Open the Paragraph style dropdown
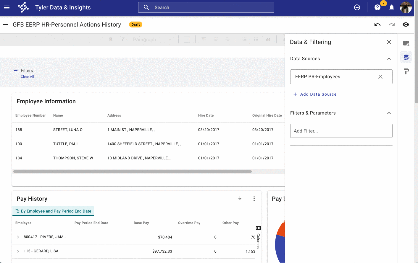This screenshot has width=418, height=263. click(x=152, y=40)
